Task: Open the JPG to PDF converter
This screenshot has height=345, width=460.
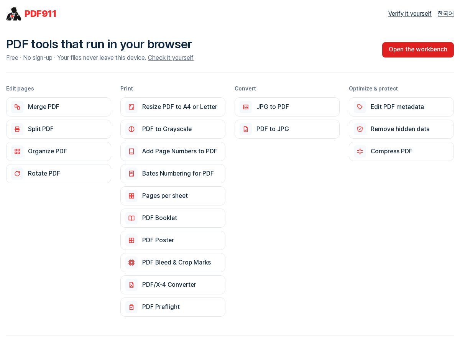Action: click(x=287, y=107)
